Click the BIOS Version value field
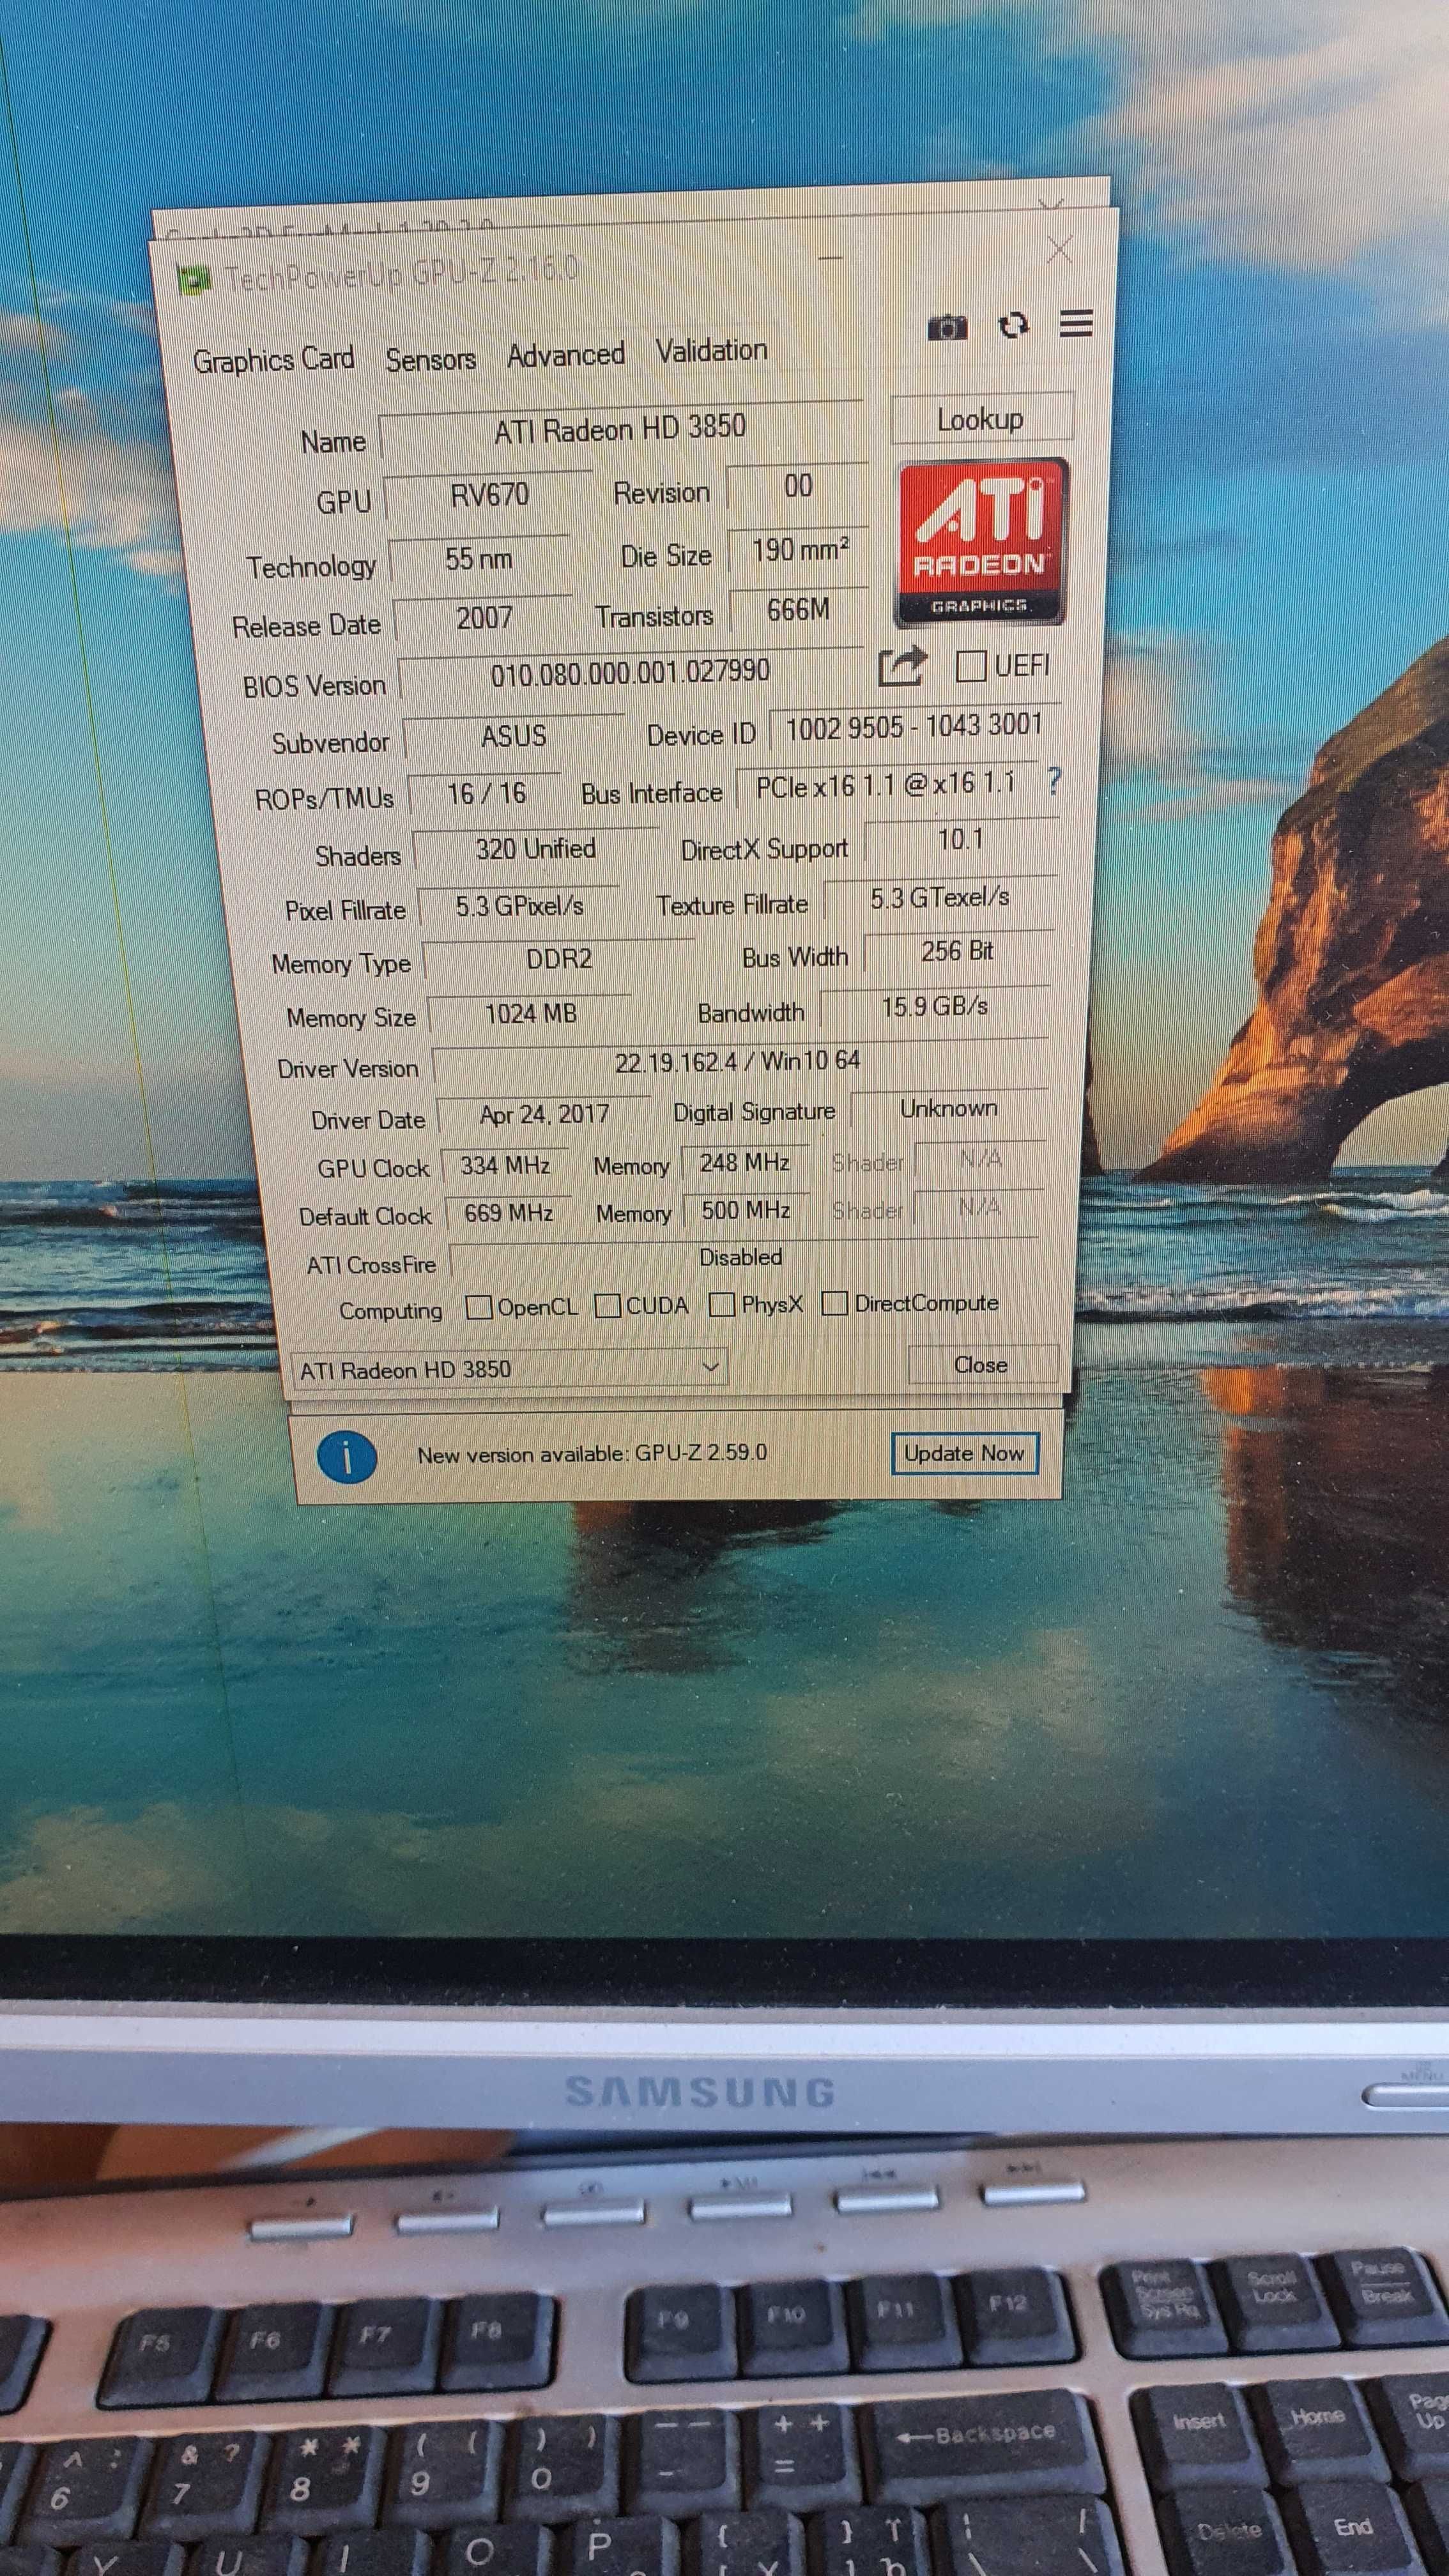 (630, 673)
